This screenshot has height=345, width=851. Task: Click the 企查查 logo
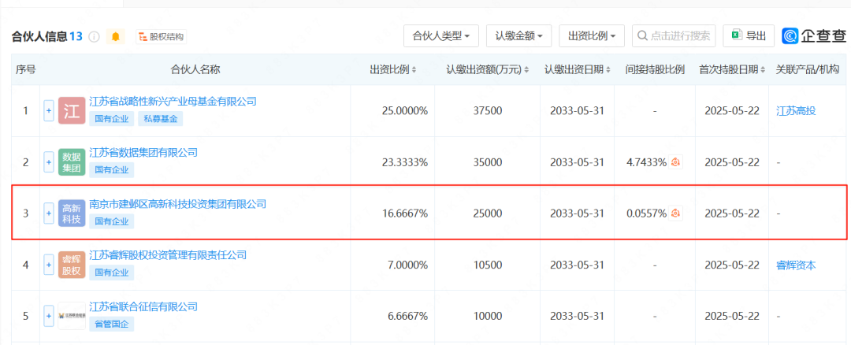[815, 35]
